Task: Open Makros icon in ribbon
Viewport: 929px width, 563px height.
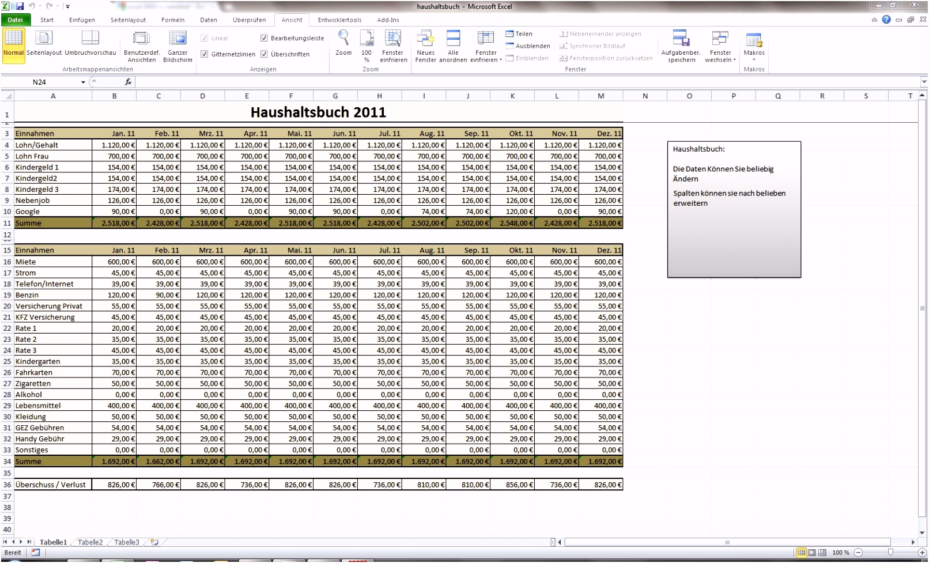Action: click(x=754, y=40)
